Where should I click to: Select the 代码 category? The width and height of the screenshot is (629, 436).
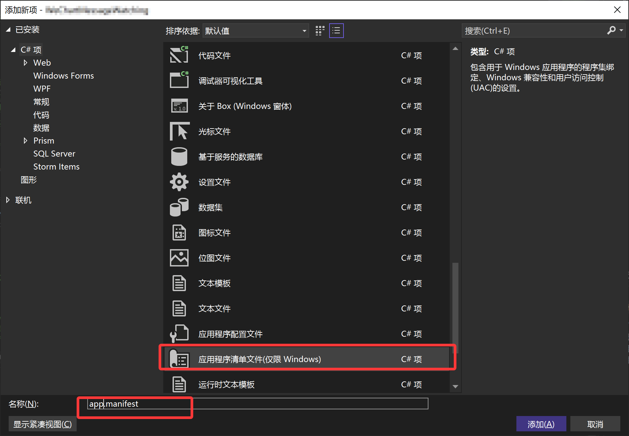(x=41, y=115)
